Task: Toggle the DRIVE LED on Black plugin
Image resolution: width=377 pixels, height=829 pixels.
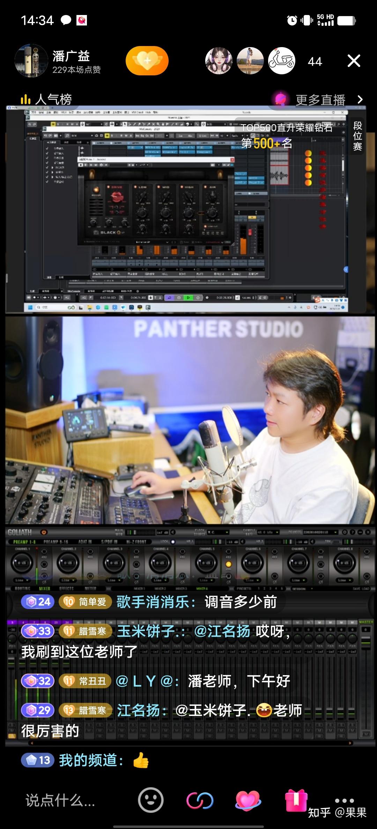Action: pos(108,187)
